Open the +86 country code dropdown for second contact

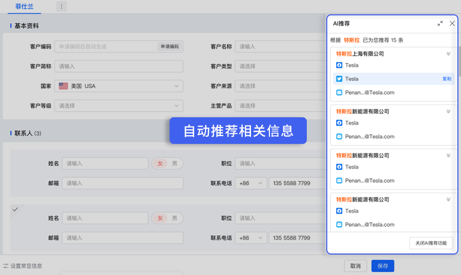(x=251, y=238)
